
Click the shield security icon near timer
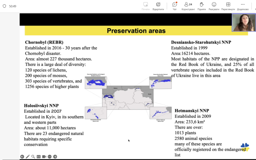[x=4, y=6]
